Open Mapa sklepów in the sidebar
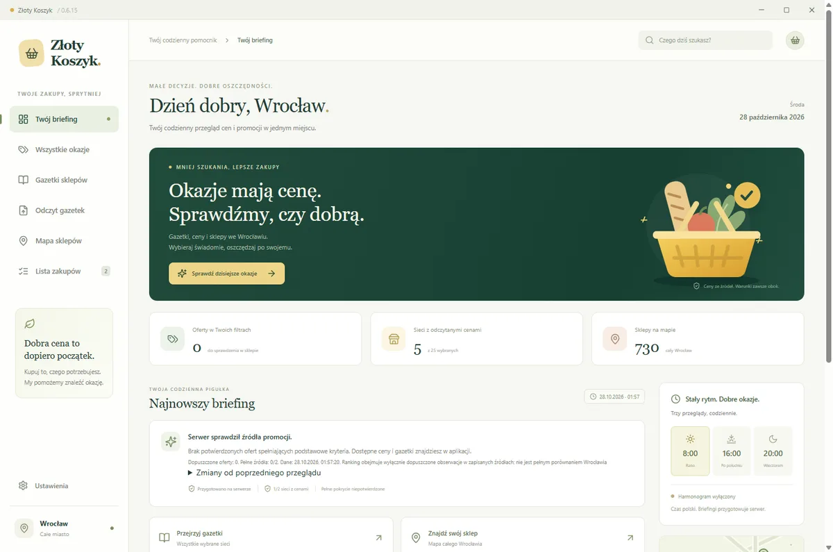Viewport: 833px width, 552px height. tap(64, 241)
